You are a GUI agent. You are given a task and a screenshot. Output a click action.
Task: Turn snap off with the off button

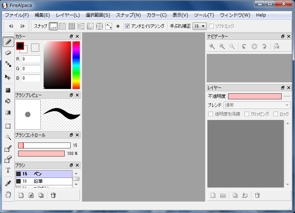54,26
